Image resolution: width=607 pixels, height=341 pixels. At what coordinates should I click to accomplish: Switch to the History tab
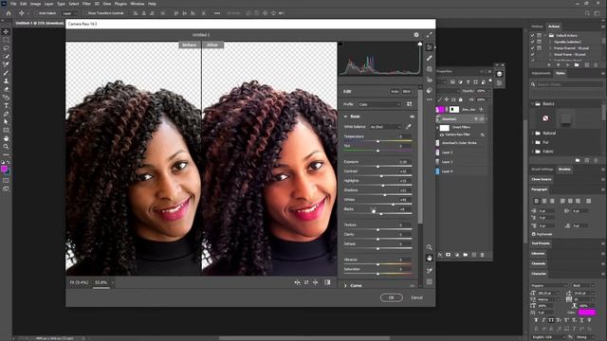pyautogui.click(x=537, y=27)
